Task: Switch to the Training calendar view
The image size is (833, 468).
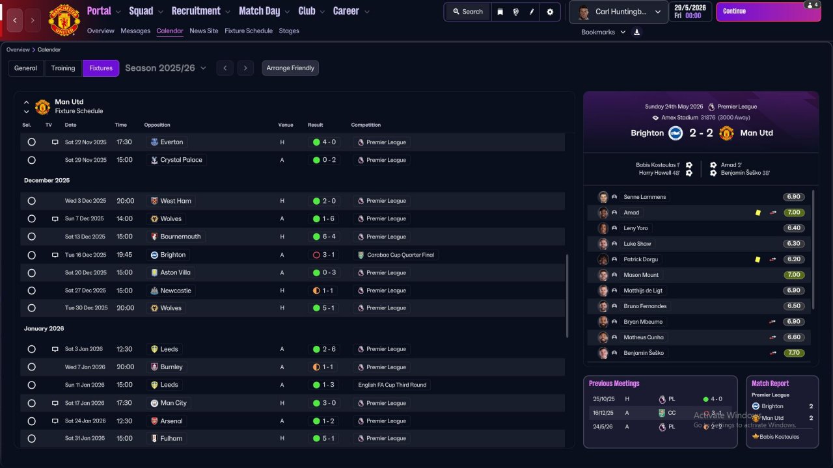Action: click(63, 68)
